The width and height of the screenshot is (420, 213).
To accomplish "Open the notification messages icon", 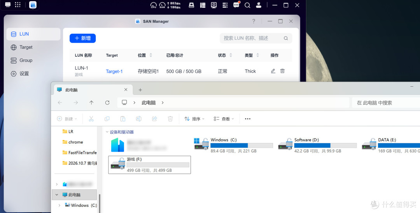I will pyautogui.click(x=236, y=5).
